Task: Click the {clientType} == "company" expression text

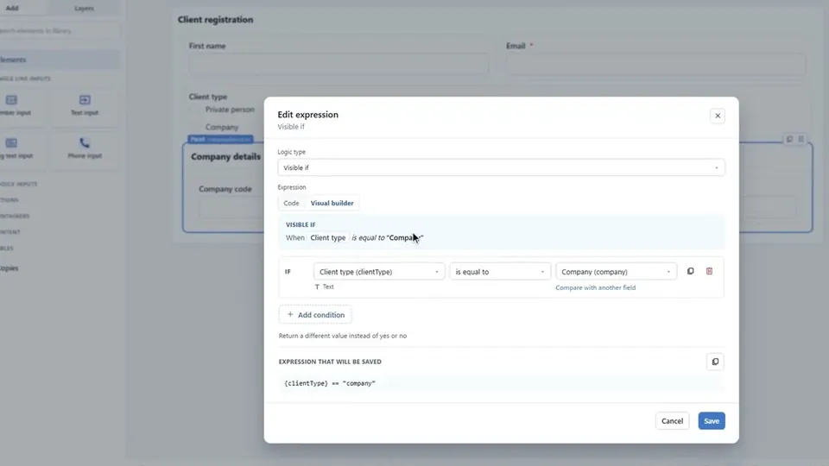Action: [330, 383]
